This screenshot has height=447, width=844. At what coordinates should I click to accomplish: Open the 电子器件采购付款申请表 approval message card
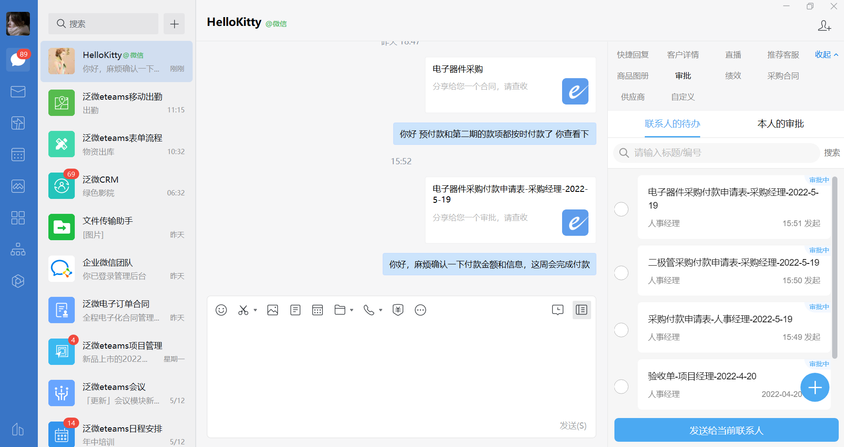[511, 210]
